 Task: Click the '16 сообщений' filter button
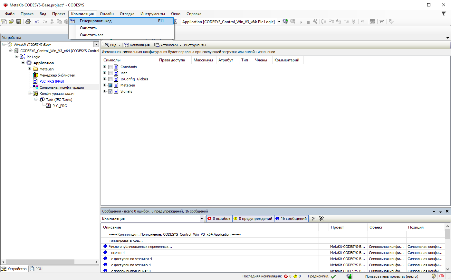pos(291,219)
